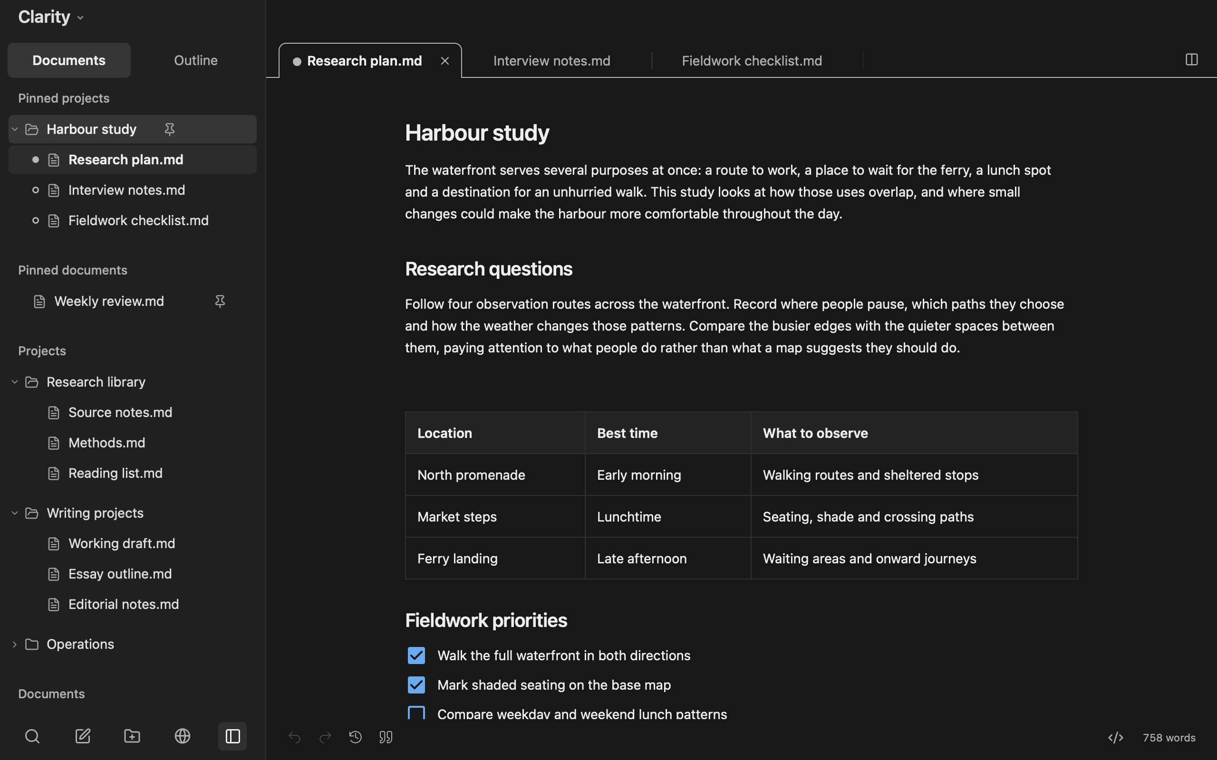Click the Writing projects folder icon
Viewport: 1217px width, 760px height.
click(32, 513)
